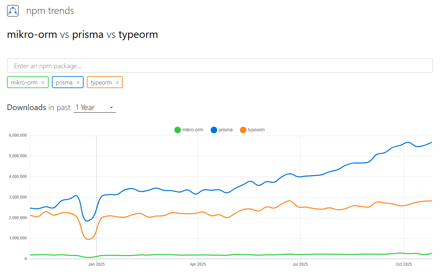Click the npm trends logo icon
This screenshot has height=274, width=444.
13,11
